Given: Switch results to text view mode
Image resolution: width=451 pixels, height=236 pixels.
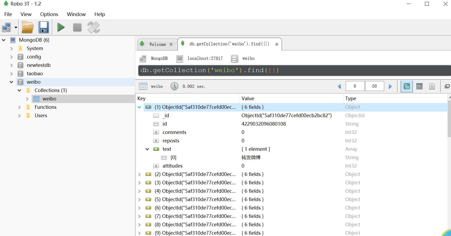Looking at the screenshot, I should point(432,86).
